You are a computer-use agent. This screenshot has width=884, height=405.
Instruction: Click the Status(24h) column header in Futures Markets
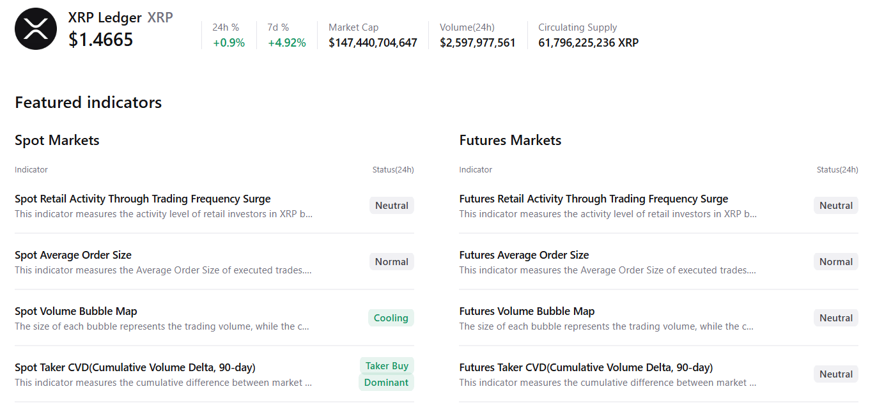pos(837,170)
